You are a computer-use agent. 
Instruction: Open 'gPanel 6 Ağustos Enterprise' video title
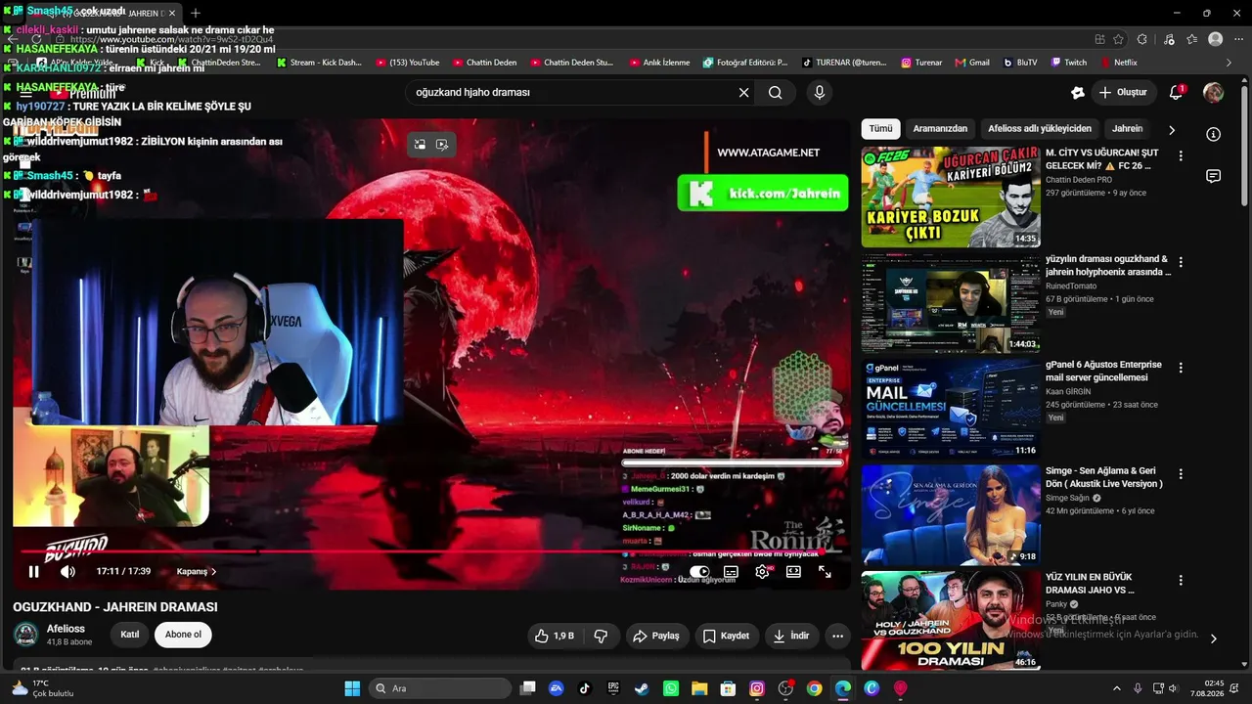pyautogui.click(x=1103, y=371)
